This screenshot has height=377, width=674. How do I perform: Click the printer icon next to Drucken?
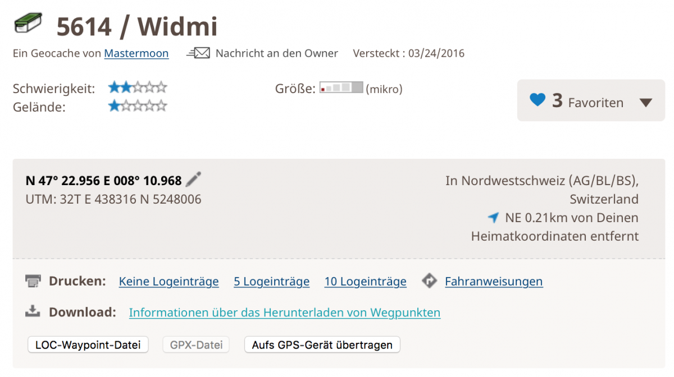[33, 281]
